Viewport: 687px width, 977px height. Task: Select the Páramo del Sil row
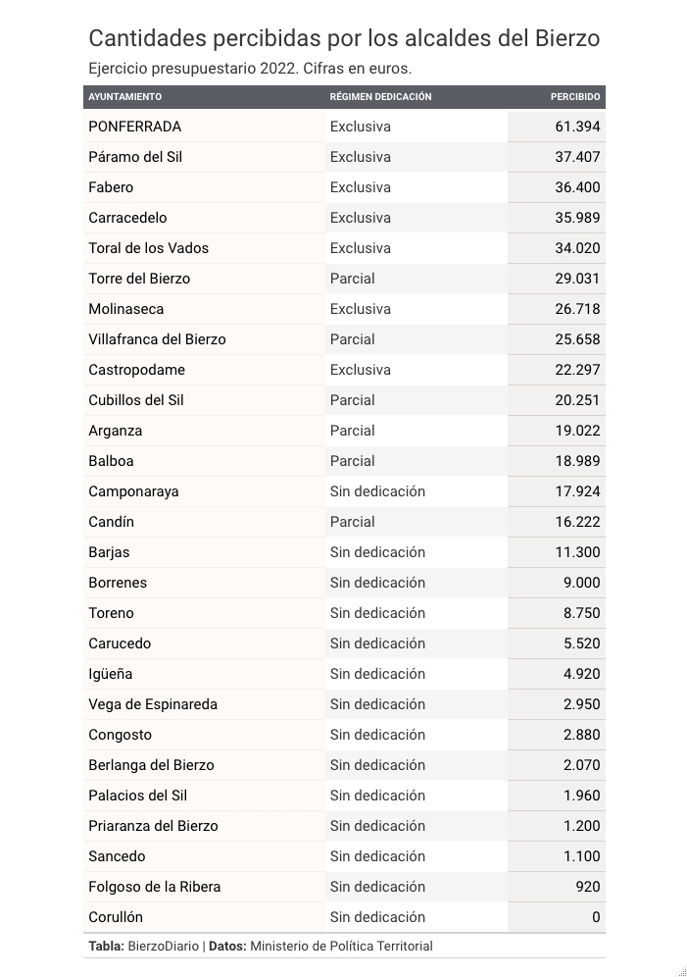pos(344,157)
